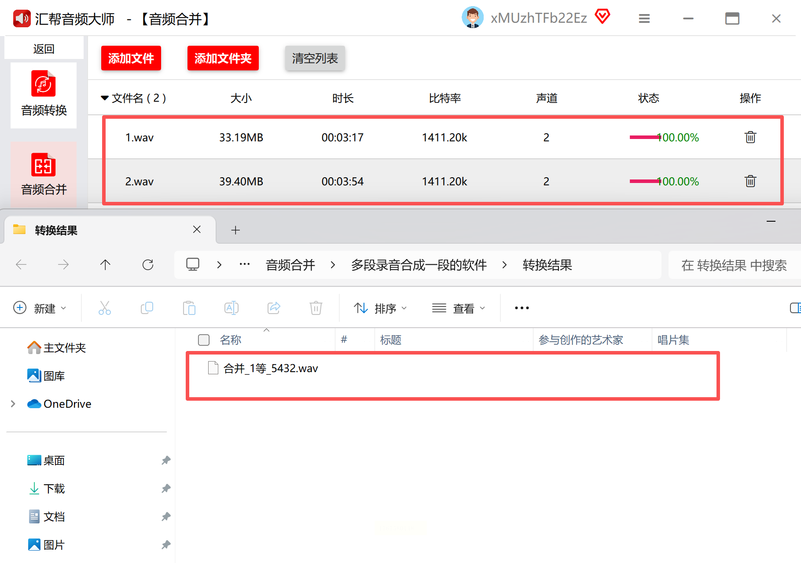Viewport: 801px width, 563px height.
Task: Add a new explorer tab
Action: [x=235, y=230]
